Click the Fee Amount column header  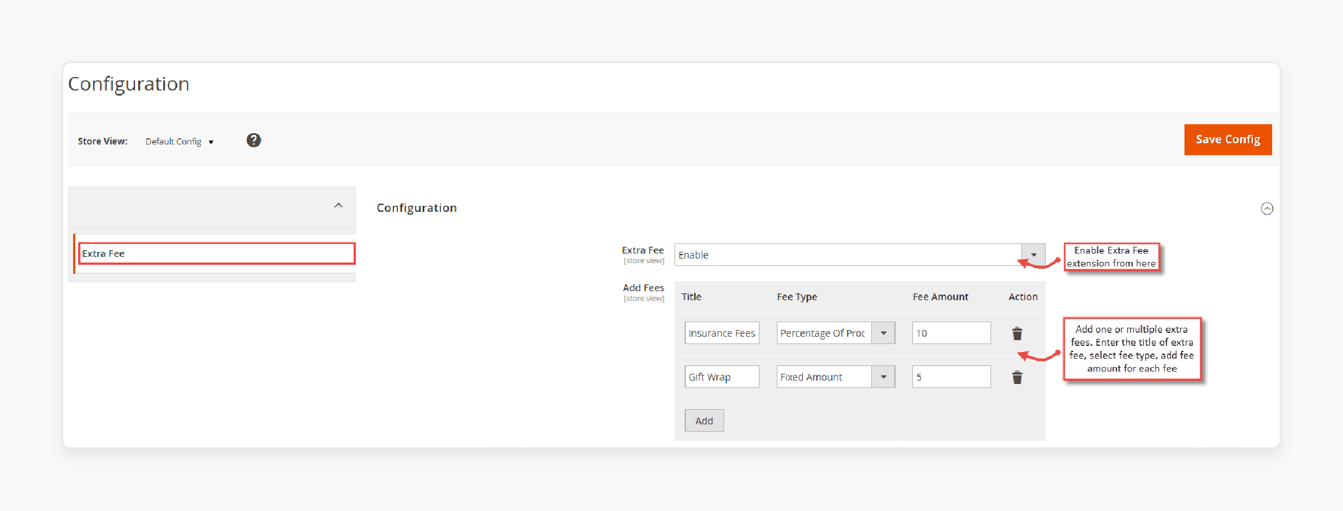[940, 297]
